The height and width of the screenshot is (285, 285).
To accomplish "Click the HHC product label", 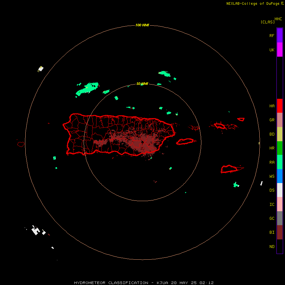I will (x=278, y=19).
